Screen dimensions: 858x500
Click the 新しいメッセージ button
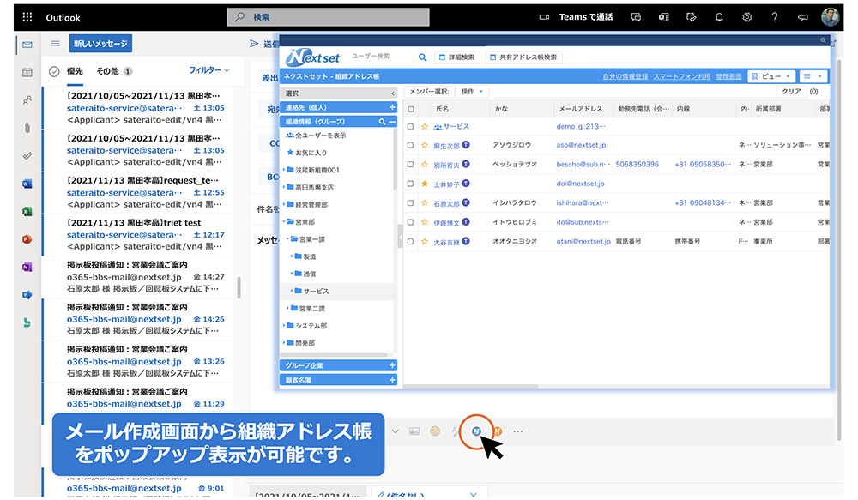click(100, 44)
